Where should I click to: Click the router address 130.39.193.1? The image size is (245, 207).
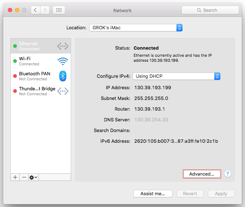[x=150, y=109]
